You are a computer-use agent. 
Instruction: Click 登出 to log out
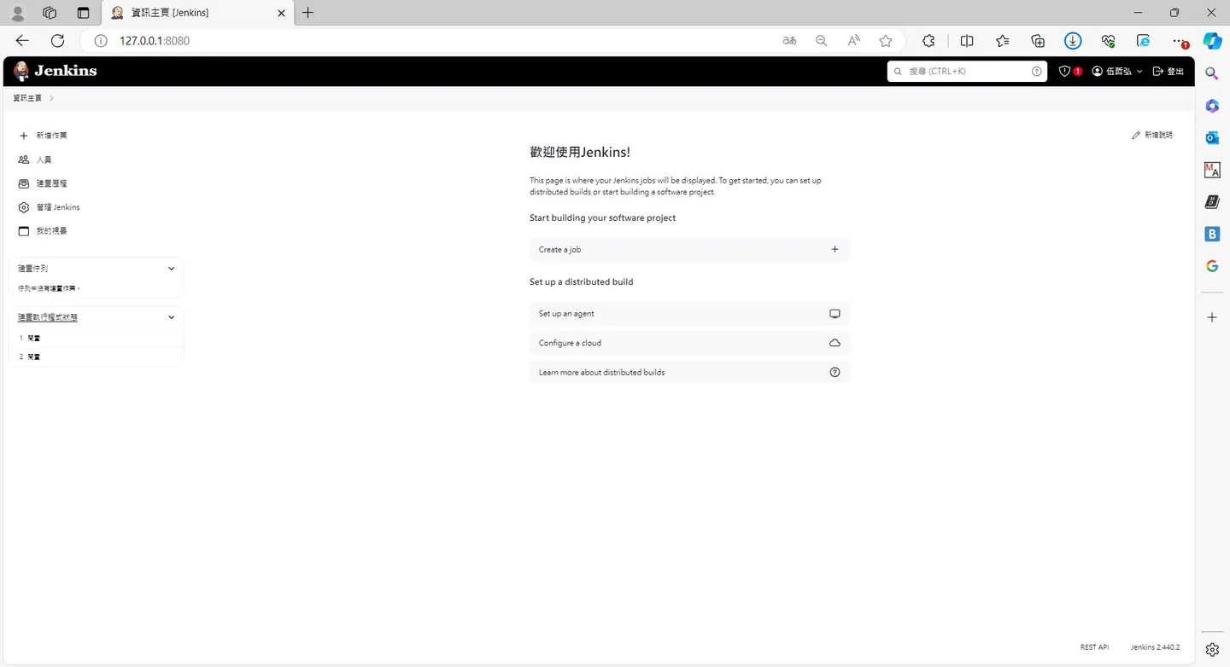(1168, 72)
